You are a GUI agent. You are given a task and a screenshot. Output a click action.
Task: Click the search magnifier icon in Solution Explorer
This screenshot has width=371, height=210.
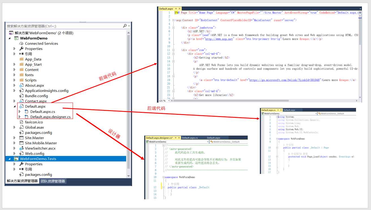(x=125, y=26)
